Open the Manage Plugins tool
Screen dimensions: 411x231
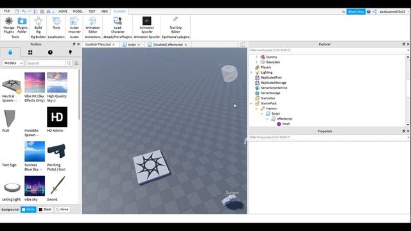pos(9,25)
